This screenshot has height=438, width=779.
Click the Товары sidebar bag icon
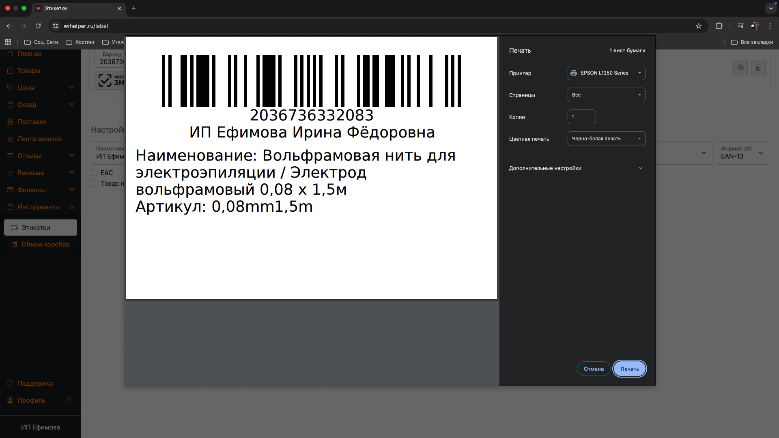pyautogui.click(x=10, y=71)
